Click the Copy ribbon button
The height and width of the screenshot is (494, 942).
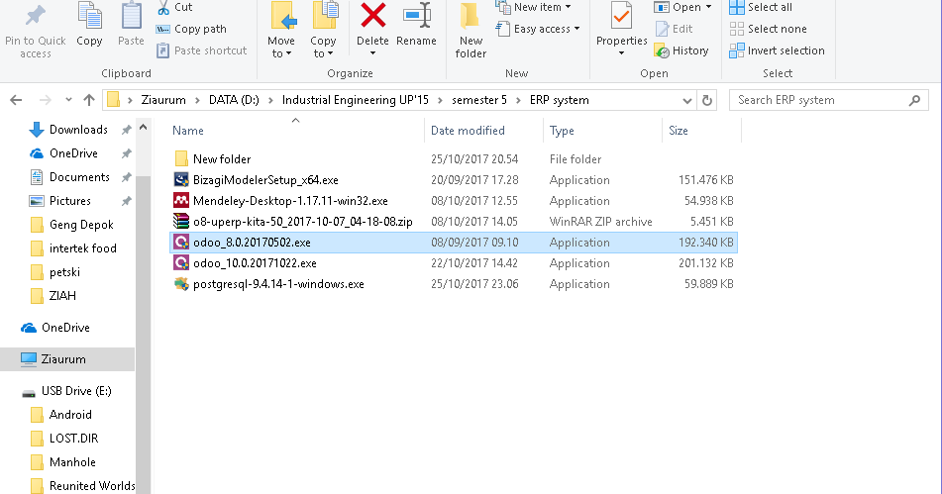tap(89, 25)
